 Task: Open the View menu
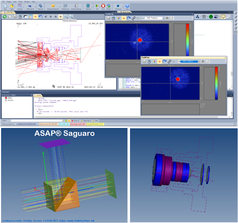coord(15,2)
